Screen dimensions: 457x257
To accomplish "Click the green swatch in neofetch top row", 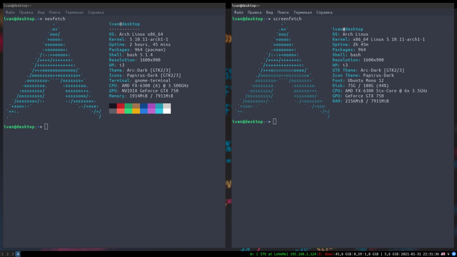I will (x=128, y=106).
